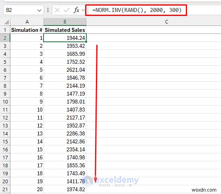Screen dimensions: 221x194
Task: Select row header 10
Action: pyautogui.click(x=5, y=102)
